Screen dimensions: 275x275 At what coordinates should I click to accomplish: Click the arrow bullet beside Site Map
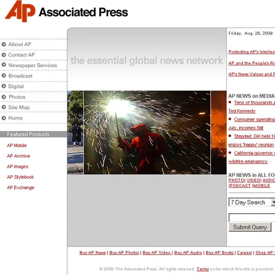(3, 107)
